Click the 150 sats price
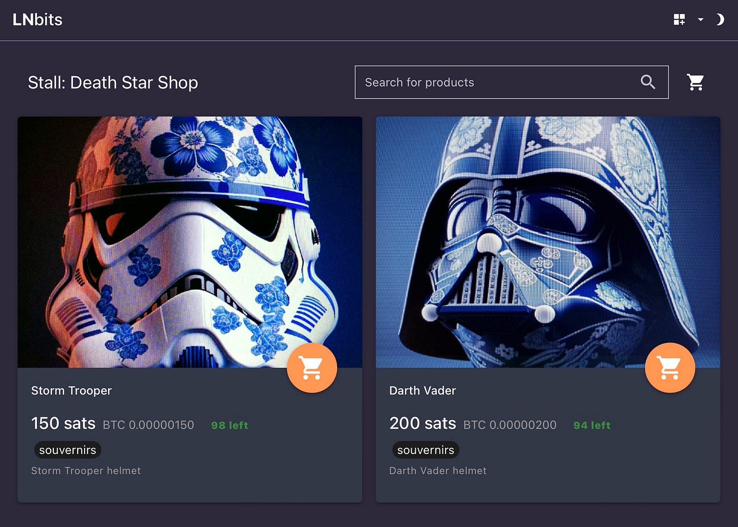The image size is (738, 527). 63,423
